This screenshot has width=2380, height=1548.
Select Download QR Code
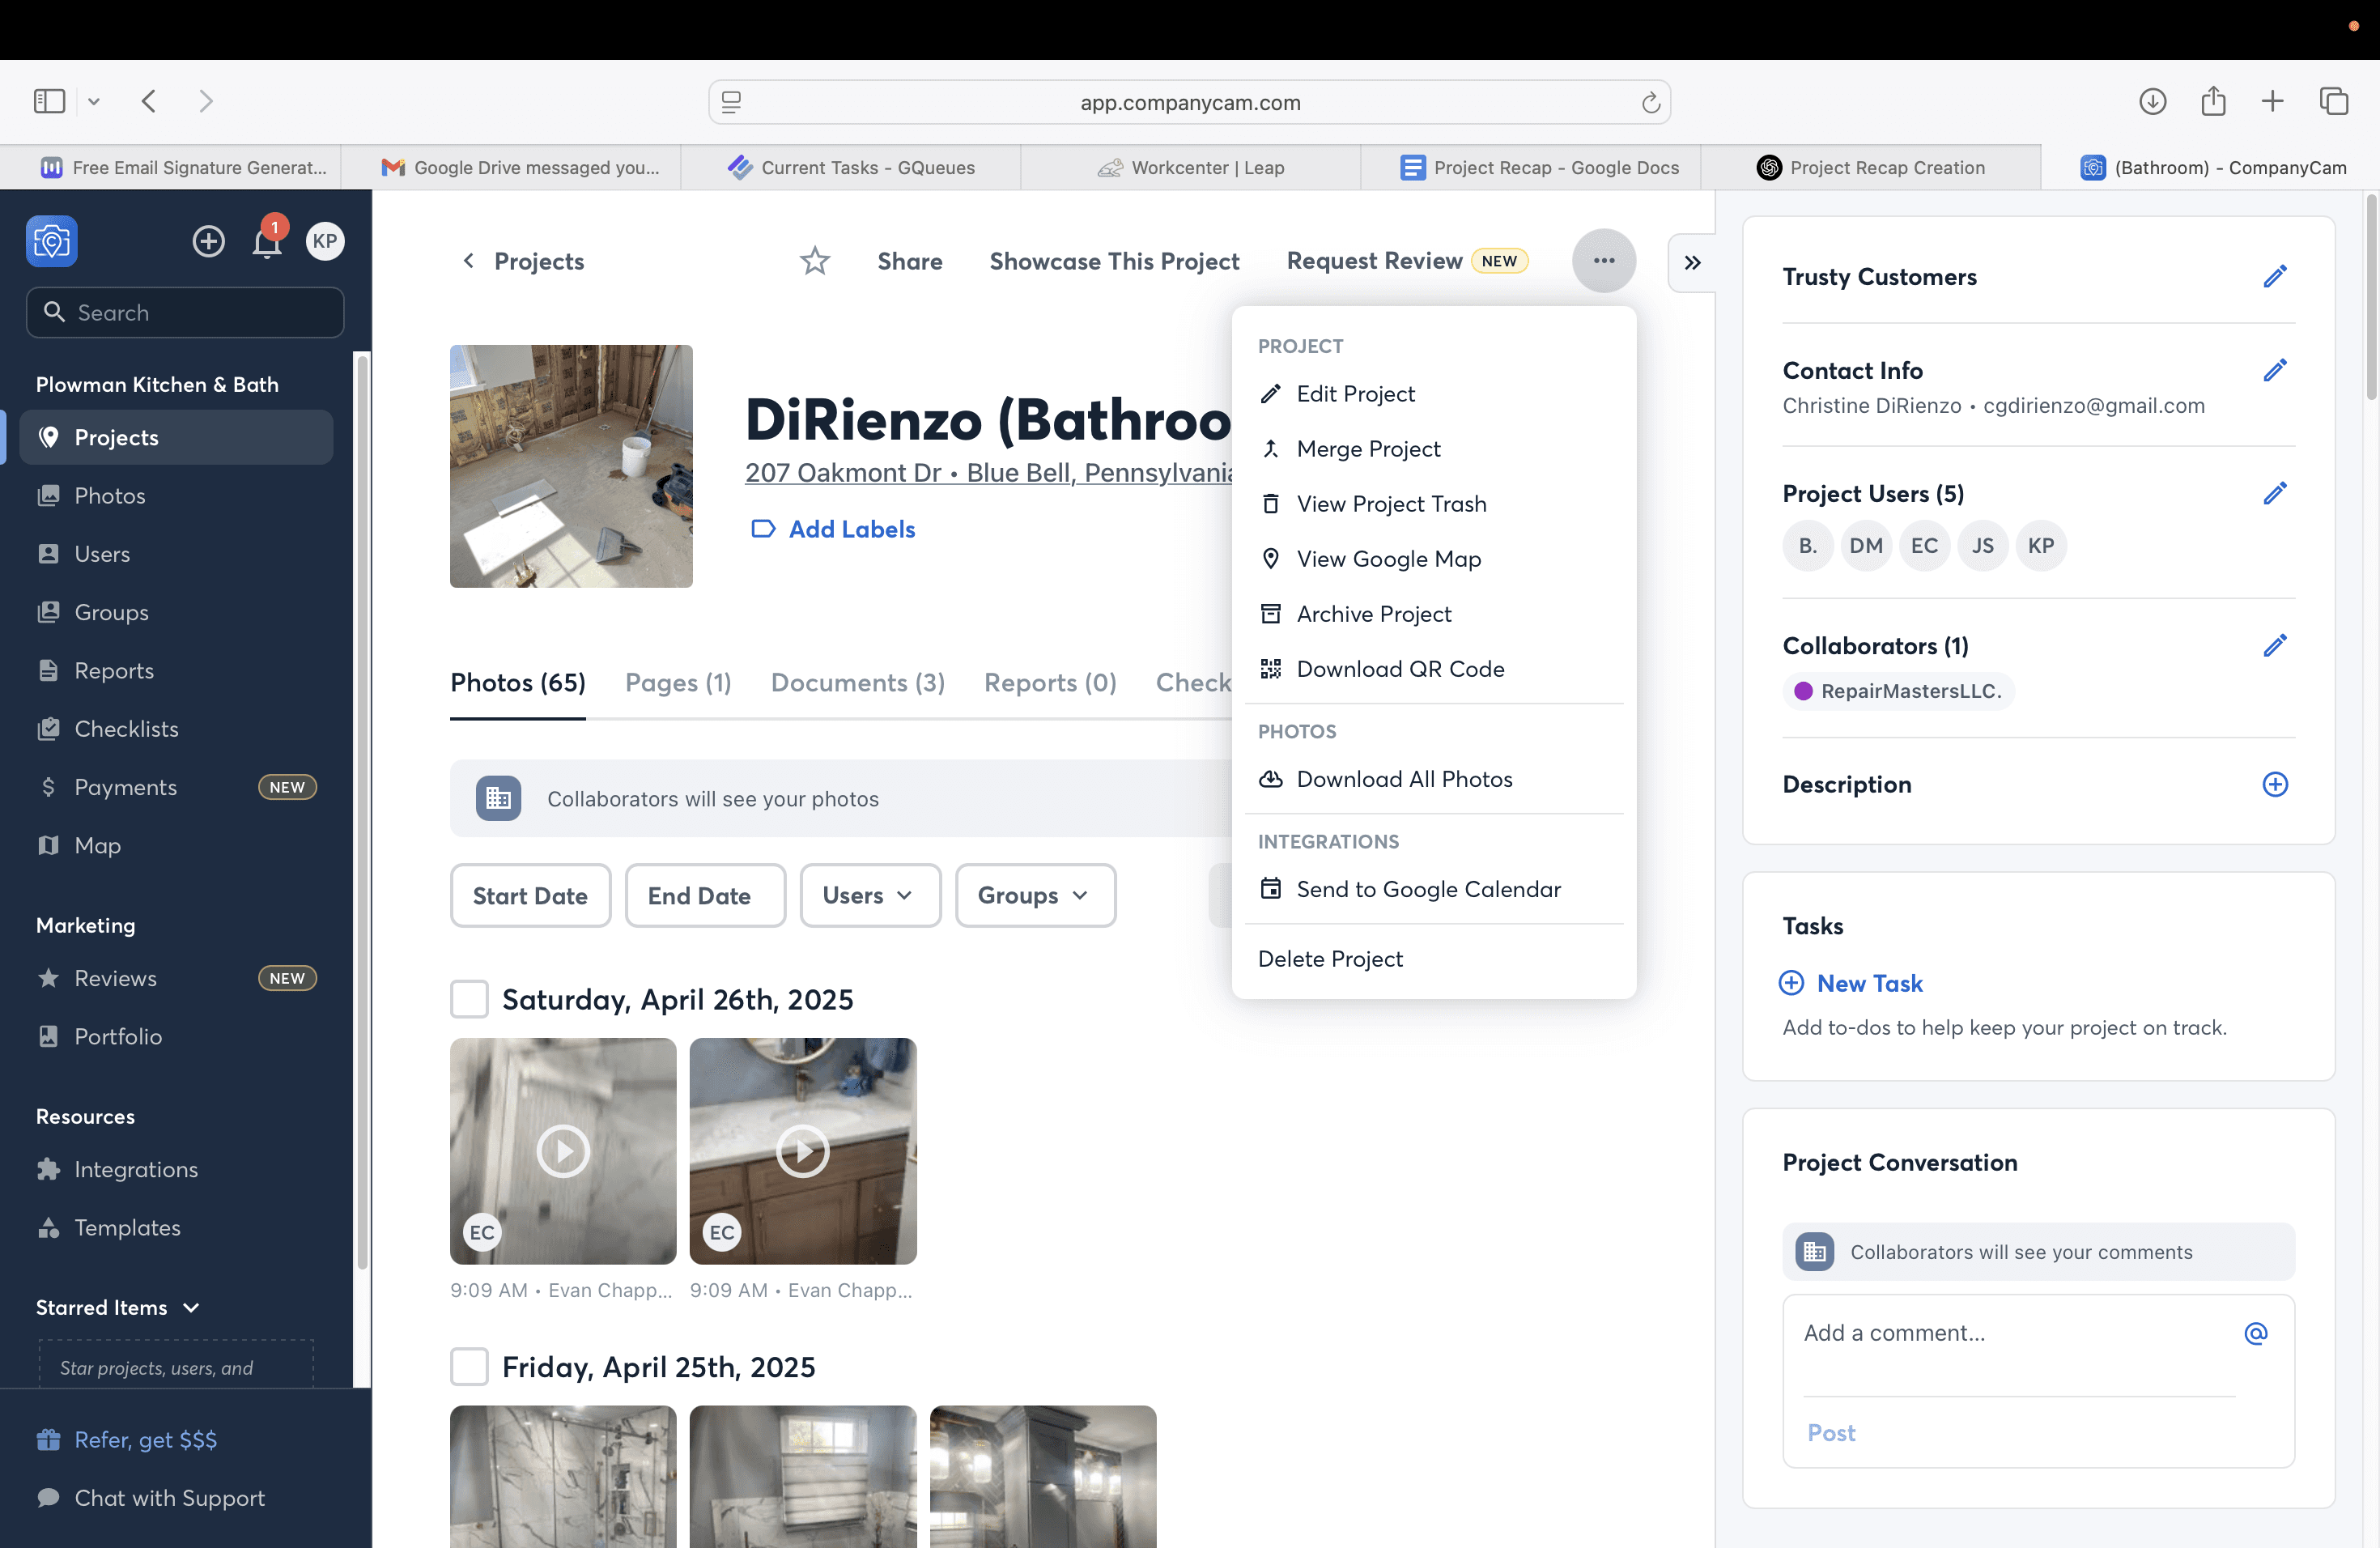tap(1434, 669)
